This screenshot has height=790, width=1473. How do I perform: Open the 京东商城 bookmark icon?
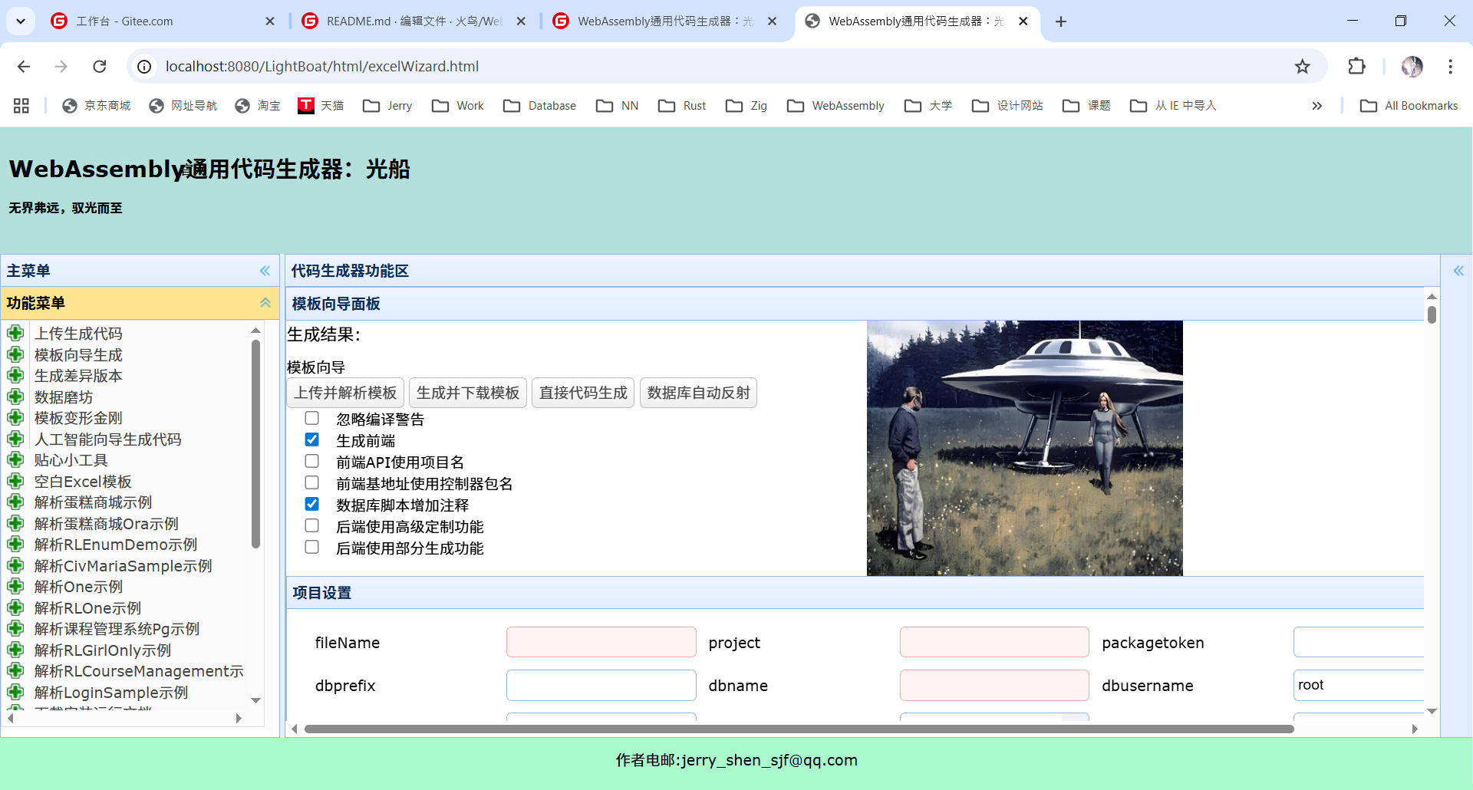point(68,105)
